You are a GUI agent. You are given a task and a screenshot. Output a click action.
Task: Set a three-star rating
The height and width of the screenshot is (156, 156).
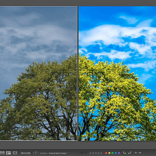(96, 153)
